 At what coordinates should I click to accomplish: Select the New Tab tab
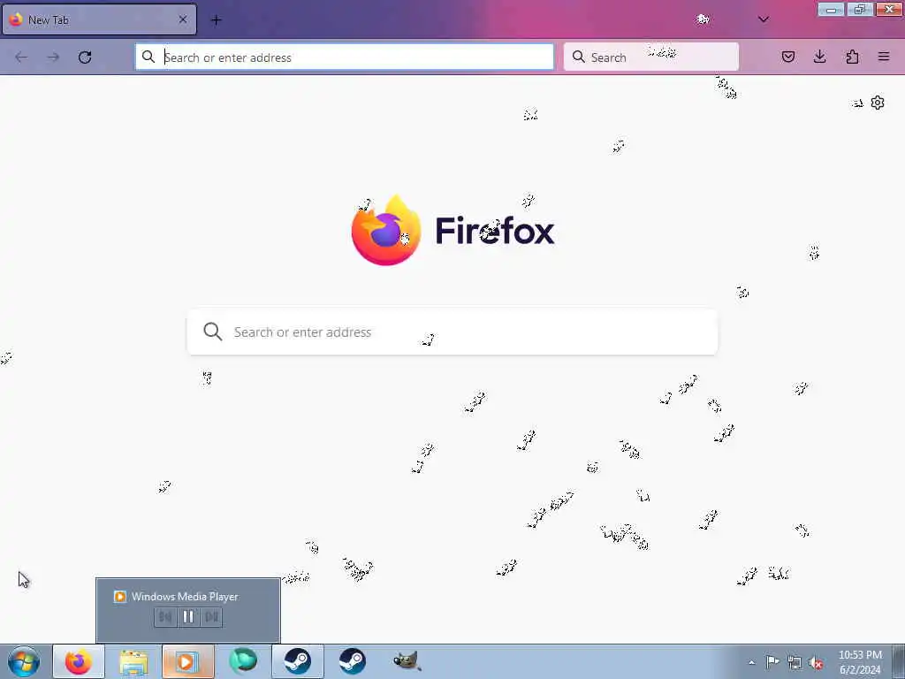(99, 19)
